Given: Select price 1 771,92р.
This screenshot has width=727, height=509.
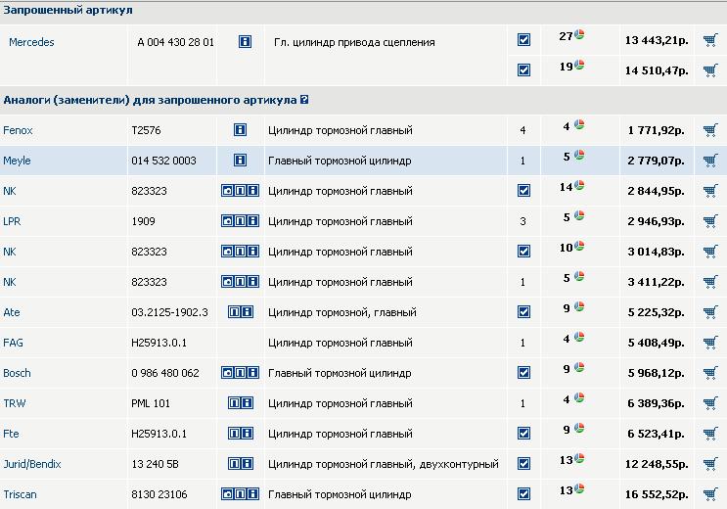Looking at the screenshot, I should coord(657,130).
